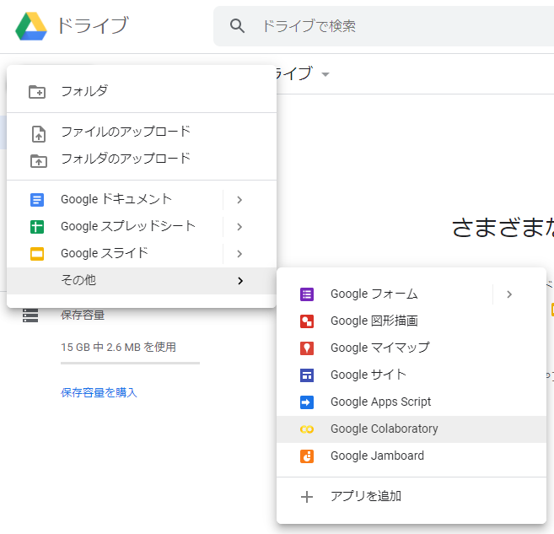Click the Colaboratory CO icon
The image size is (554, 534).
point(307,429)
